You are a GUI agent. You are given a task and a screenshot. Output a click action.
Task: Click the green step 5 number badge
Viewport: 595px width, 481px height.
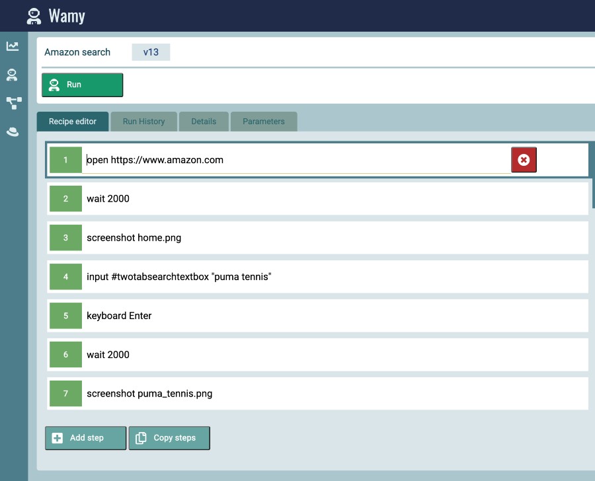tap(65, 315)
